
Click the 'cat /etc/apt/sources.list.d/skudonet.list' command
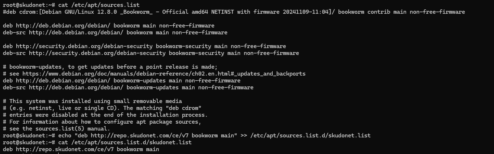coord(125,142)
